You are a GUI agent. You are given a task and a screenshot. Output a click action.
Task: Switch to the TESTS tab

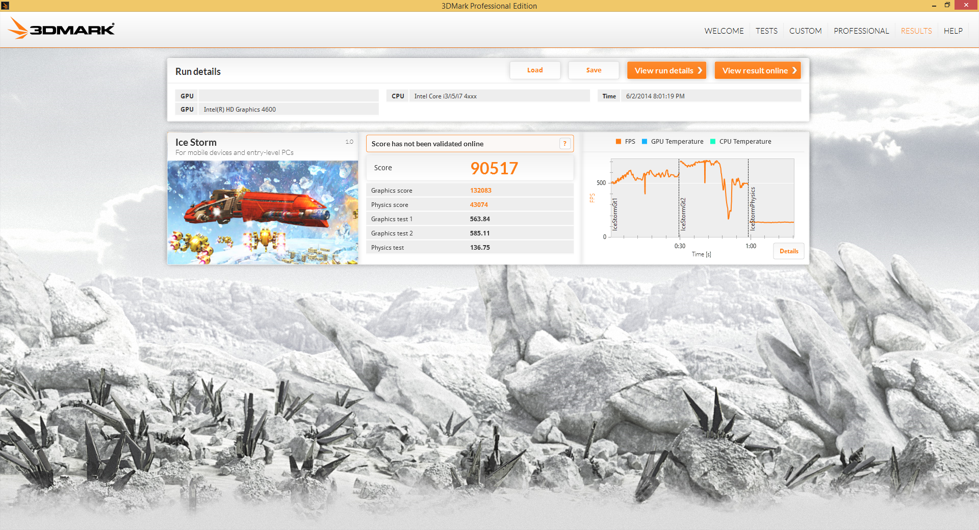pyautogui.click(x=766, y=31)
